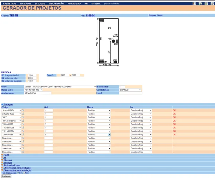Screen dimensions: 215x180
Task: Select Não for Tem instalação
Action: tap(24, 173)
